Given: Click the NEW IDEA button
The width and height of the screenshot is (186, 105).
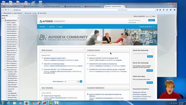Looking at the screenshot, I should tap(150, 83).
